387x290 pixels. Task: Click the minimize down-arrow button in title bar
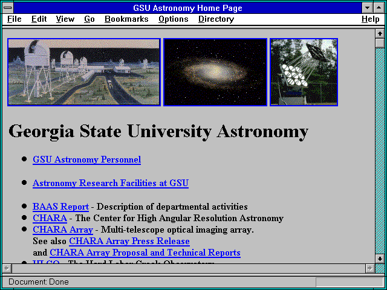coord(367,8)
